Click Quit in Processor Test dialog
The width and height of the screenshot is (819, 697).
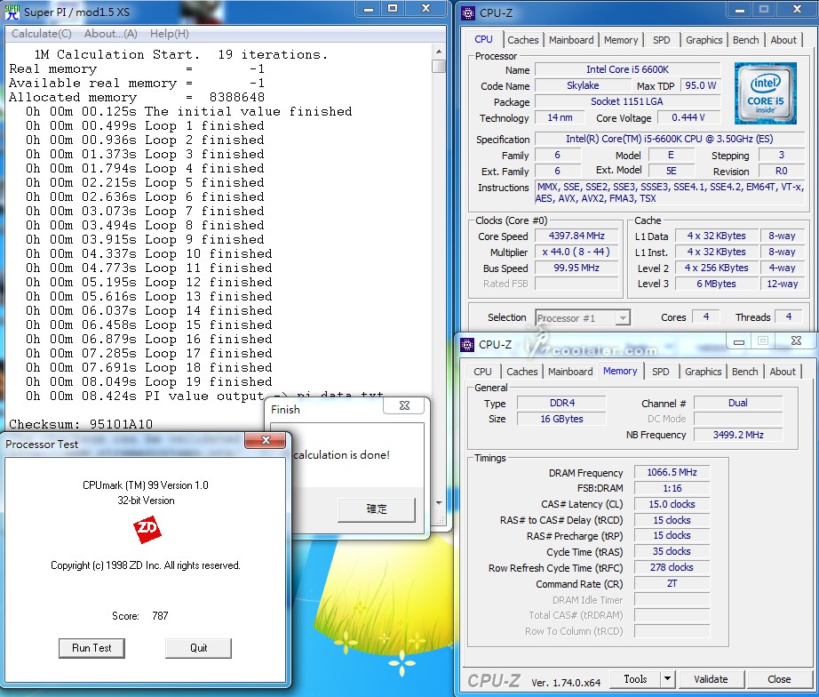click(x=198, y=648)
